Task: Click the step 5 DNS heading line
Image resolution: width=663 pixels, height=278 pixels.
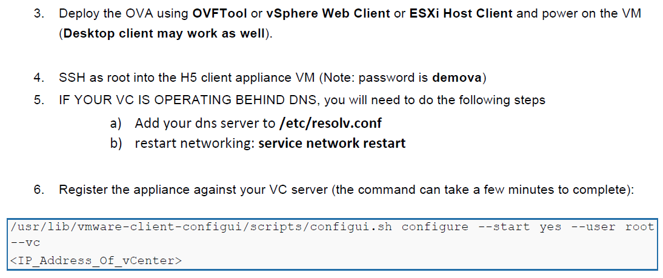Action: [x=290, y=100]
